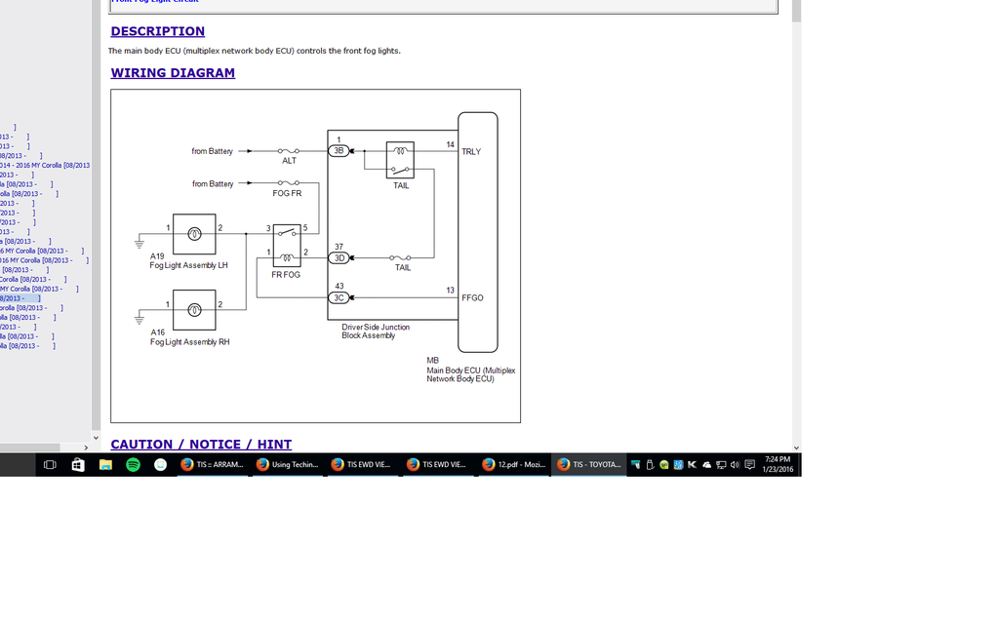
Task: Click the CAUTION / NOTICE / HINT heading
Action: tap(201, 444)
